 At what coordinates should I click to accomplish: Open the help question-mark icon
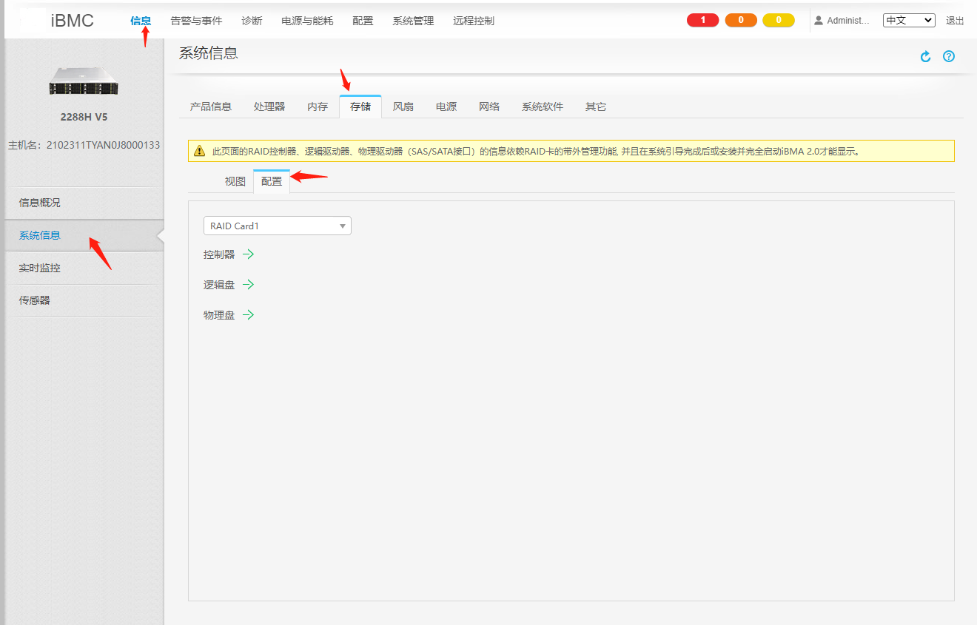[949, 56]
